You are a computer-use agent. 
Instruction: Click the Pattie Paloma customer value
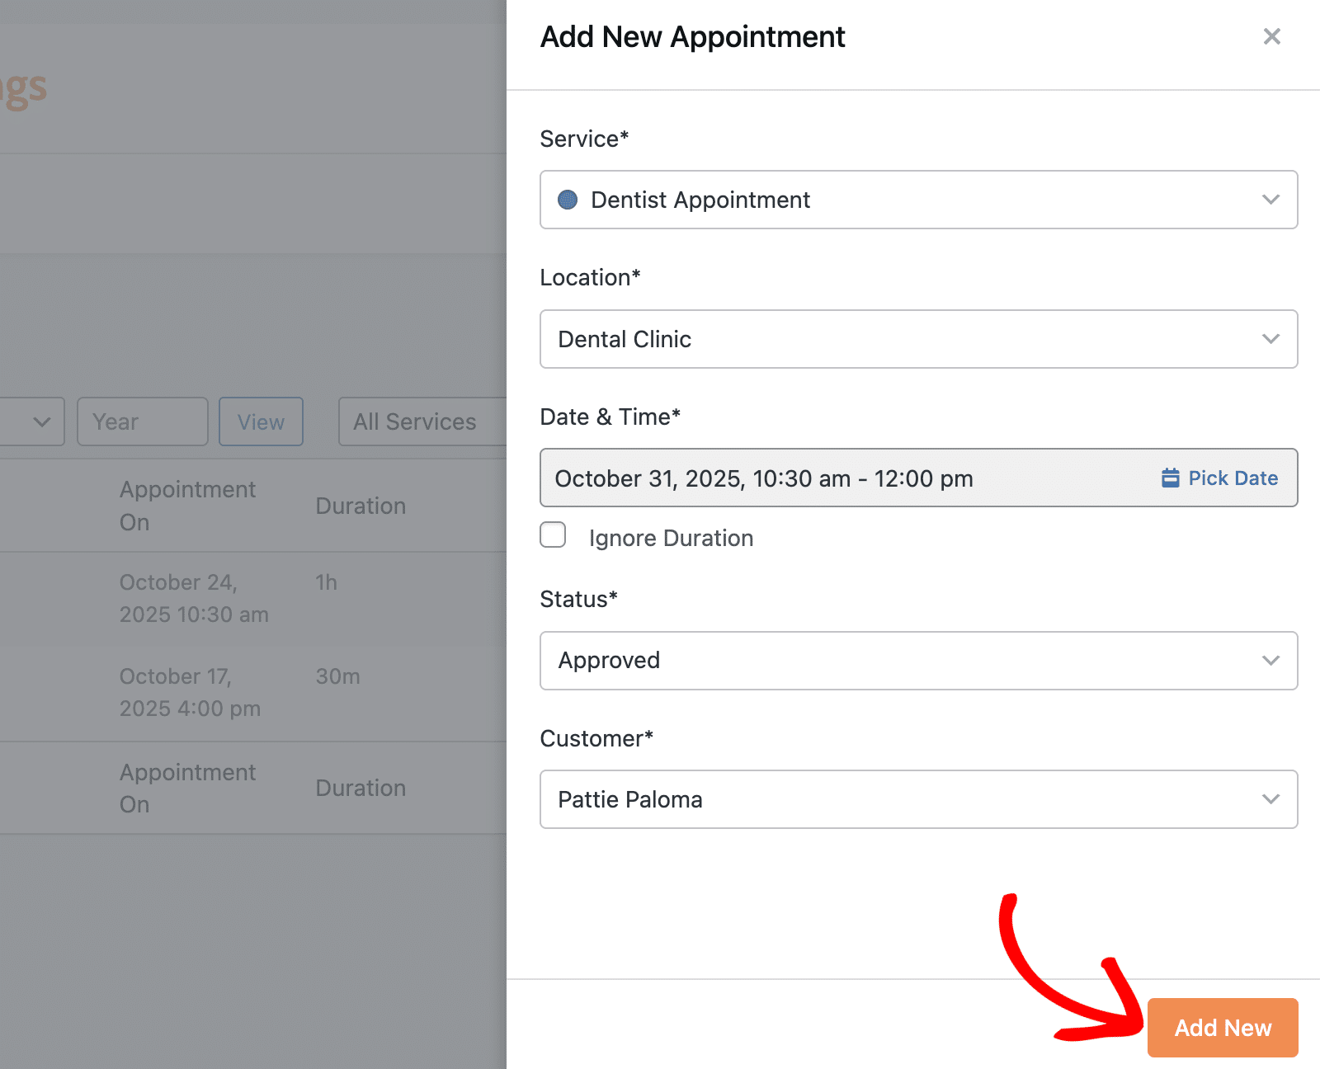tap(630, 799)
